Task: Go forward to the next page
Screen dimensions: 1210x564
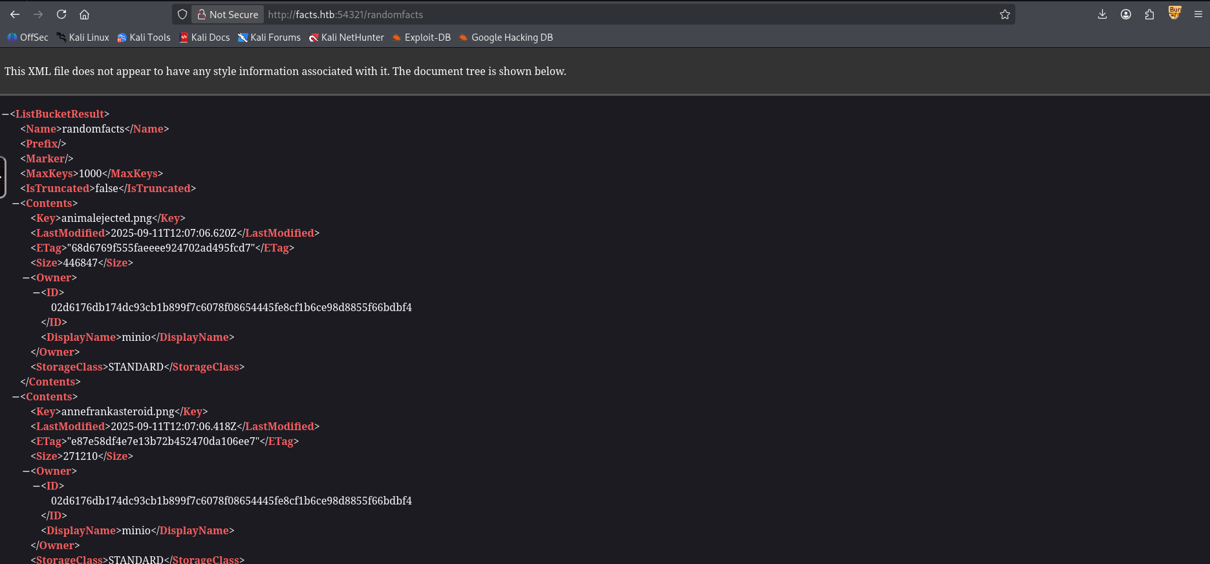Action: (38, 14)
